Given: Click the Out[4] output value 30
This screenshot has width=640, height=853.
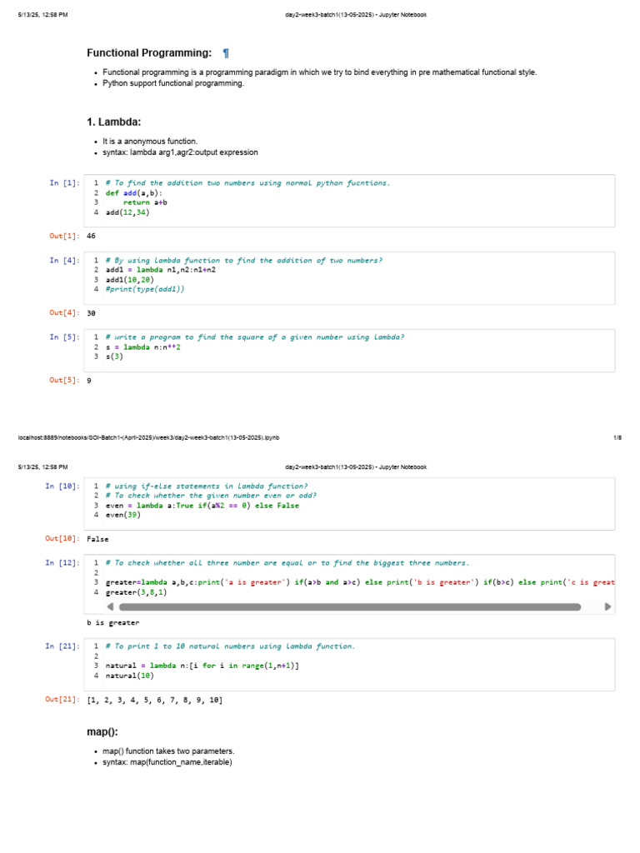Looking at the screenshot, I should [x=92, y=312].
